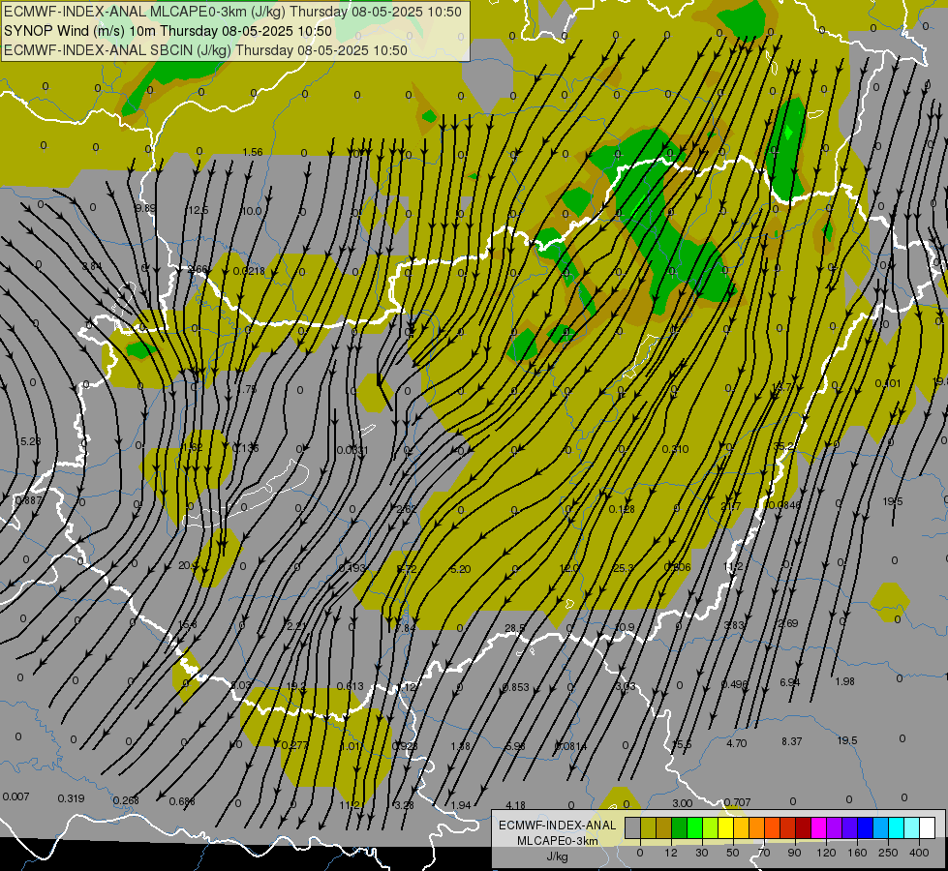Screen dimensions: 948x871
Task: Click the station value '2.69'
Action: 788,623
